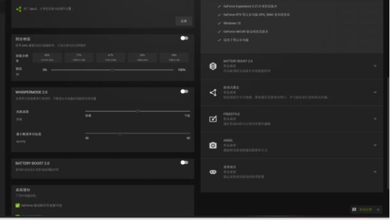The width and height of the screenshot is (390, 220).
Task: Expand the virtual reality feature row
Action: [375, 172]
